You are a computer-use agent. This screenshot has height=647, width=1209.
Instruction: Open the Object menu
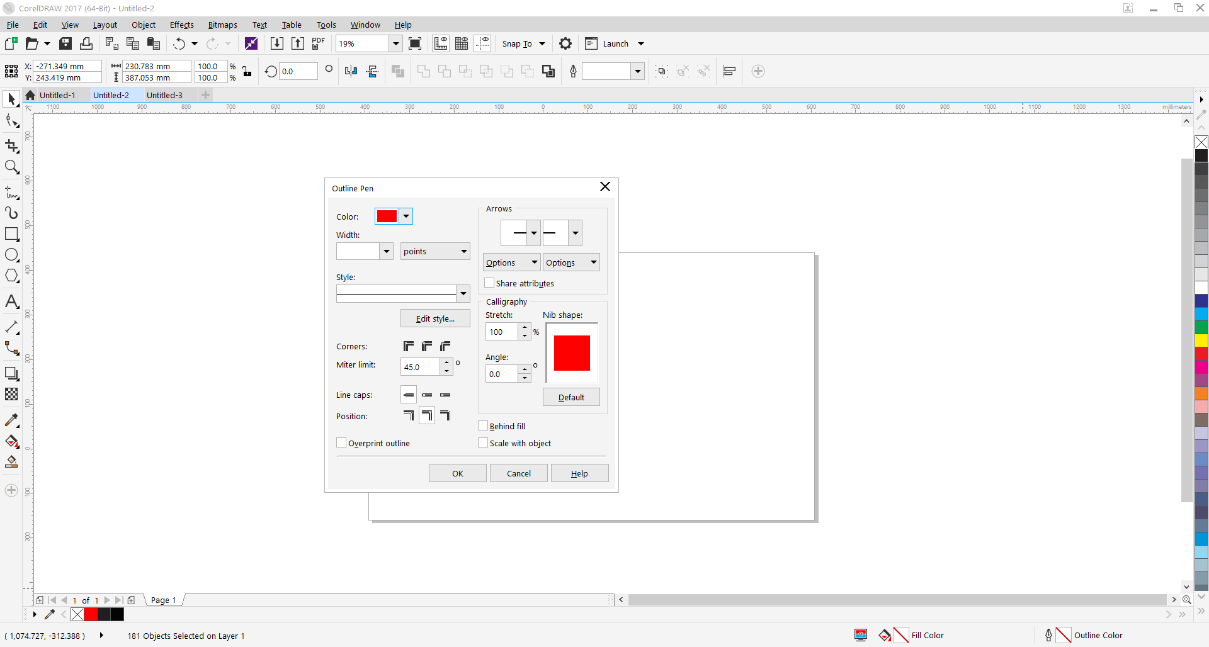coord(144,25)
